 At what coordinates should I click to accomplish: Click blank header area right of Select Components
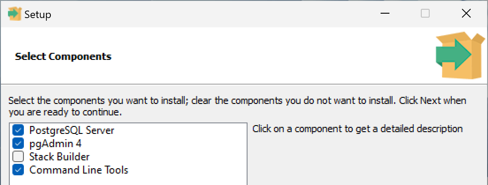tap(265, 56)
